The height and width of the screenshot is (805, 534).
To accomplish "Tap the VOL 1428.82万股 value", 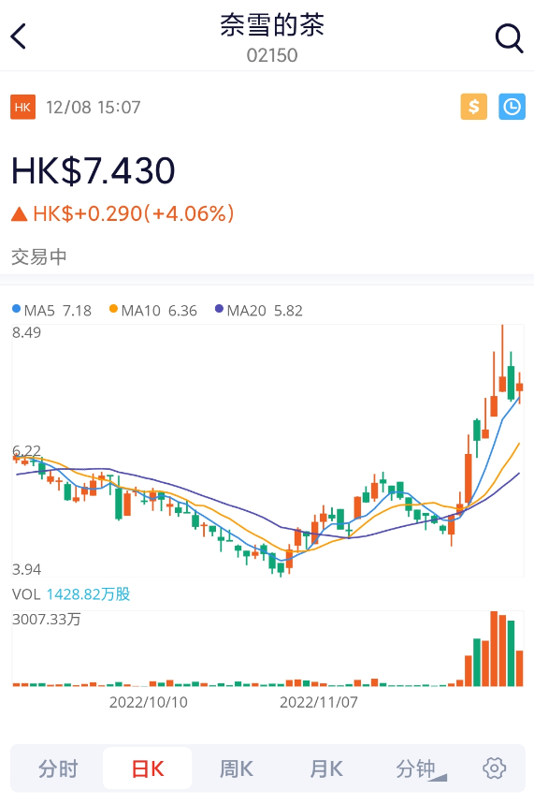I will coord(71,594).
